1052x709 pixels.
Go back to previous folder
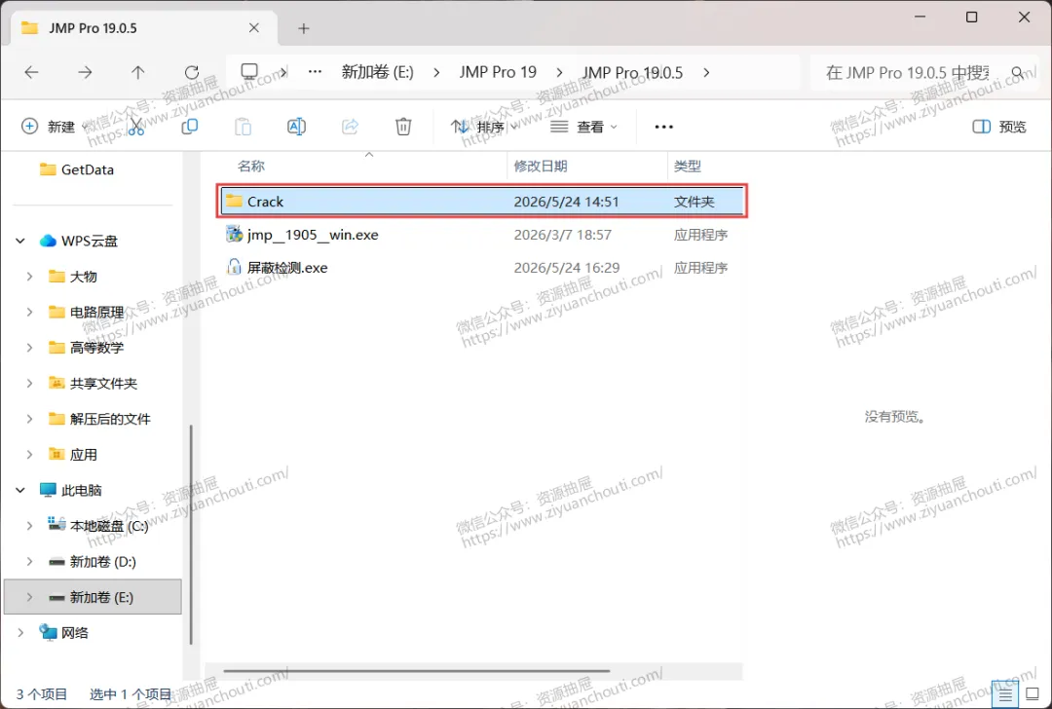click(31, 72)
